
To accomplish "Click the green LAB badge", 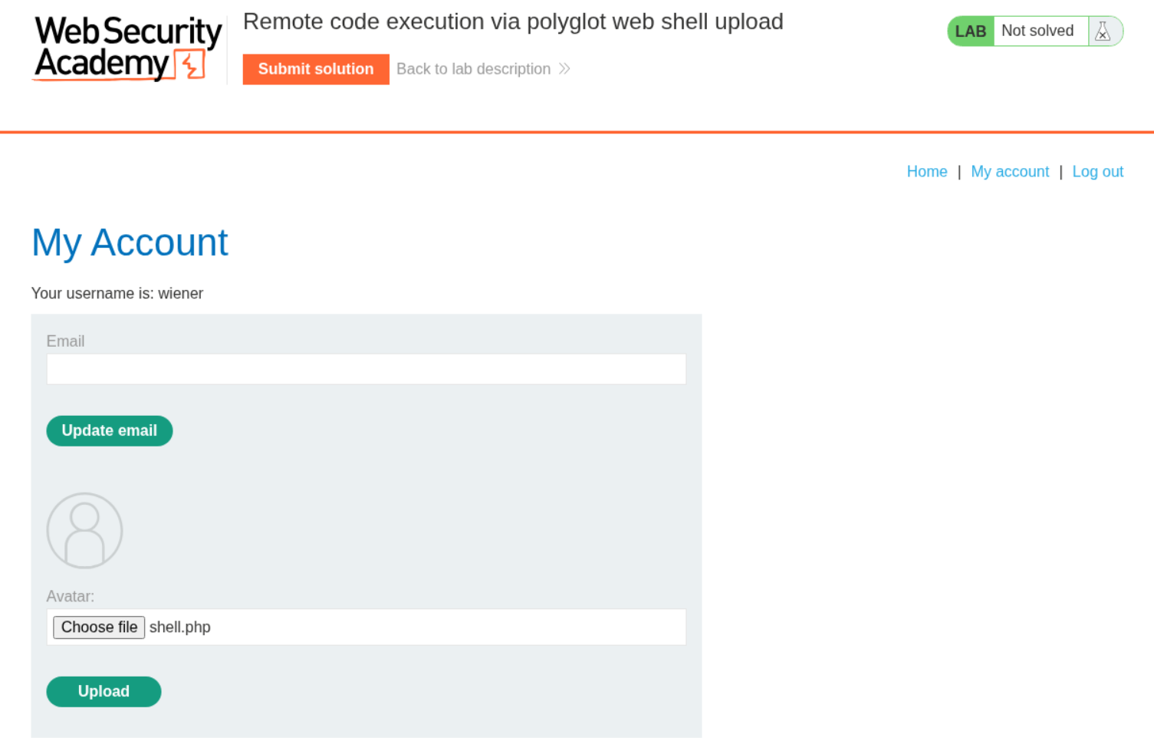I will click(x=970, y=31).
